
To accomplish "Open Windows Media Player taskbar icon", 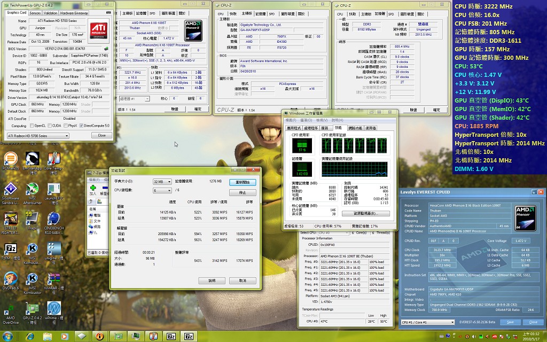I will 65,337.
